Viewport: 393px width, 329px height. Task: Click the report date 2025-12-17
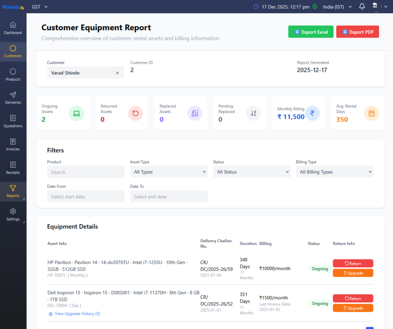tap(312, 70)
